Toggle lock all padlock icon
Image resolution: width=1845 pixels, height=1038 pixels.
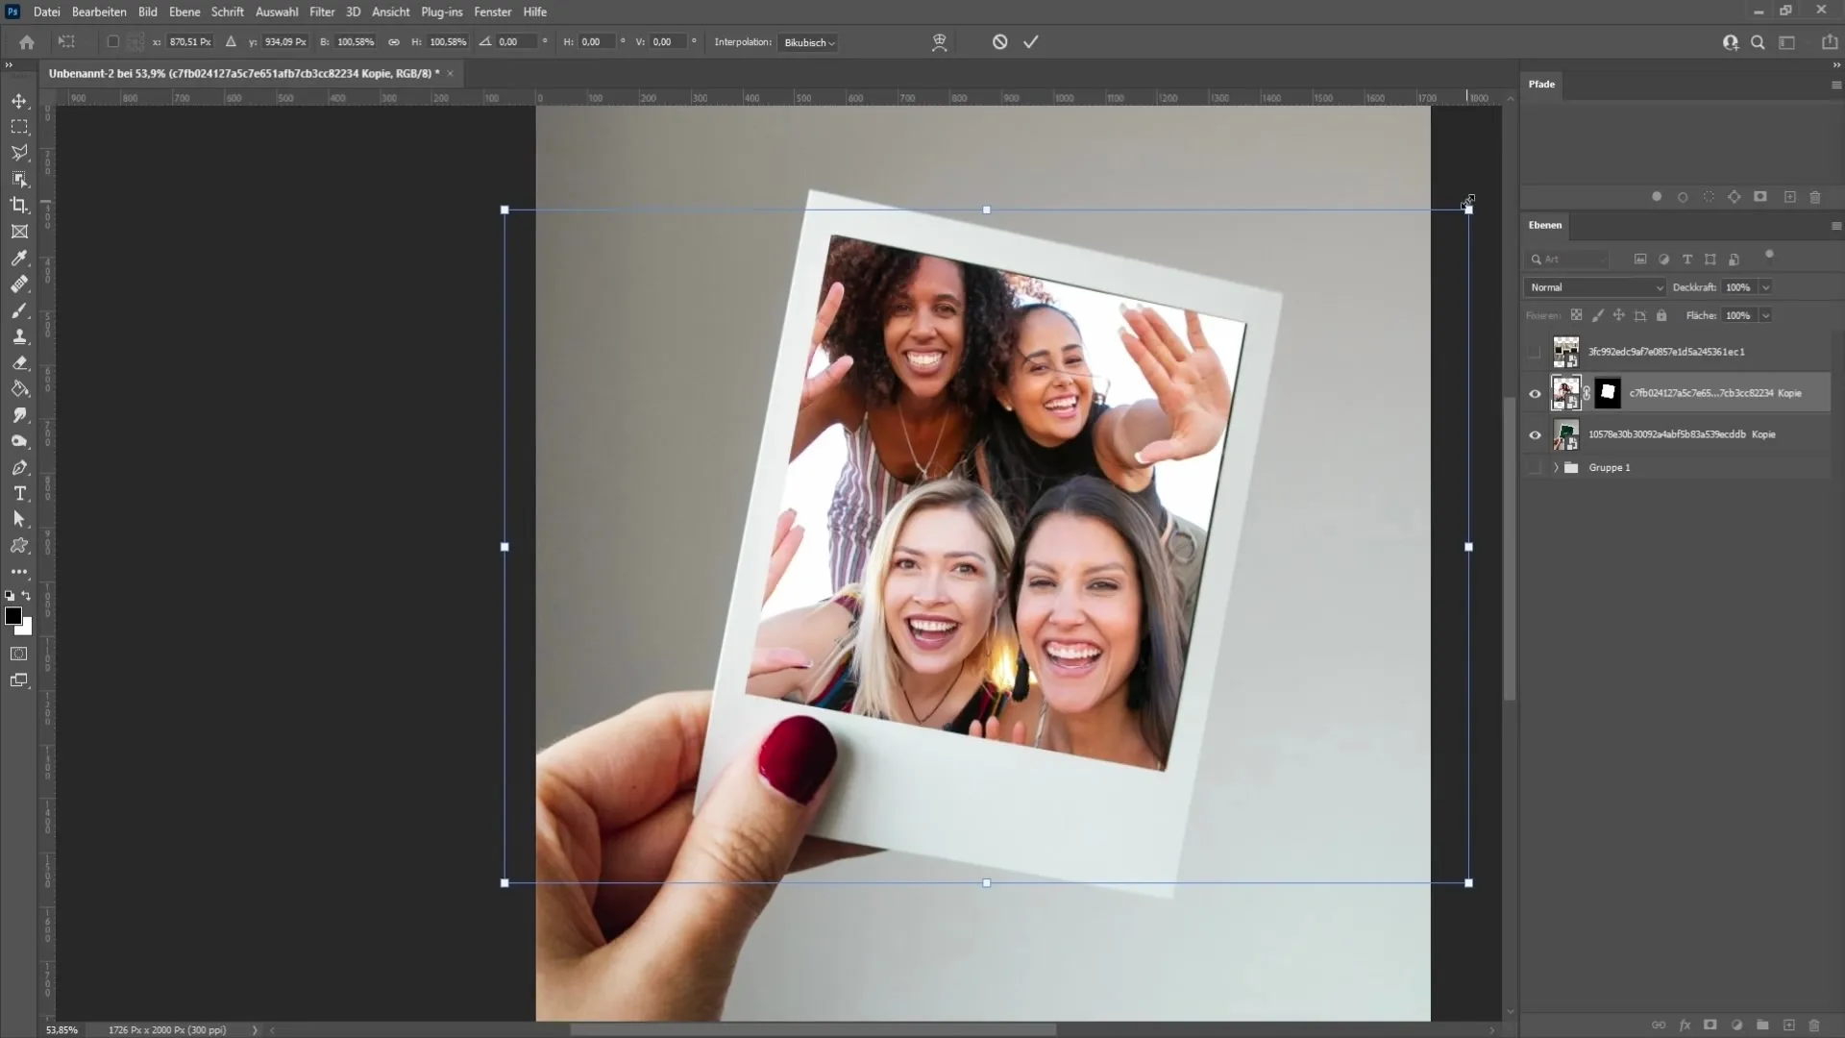click(1661, 315)
